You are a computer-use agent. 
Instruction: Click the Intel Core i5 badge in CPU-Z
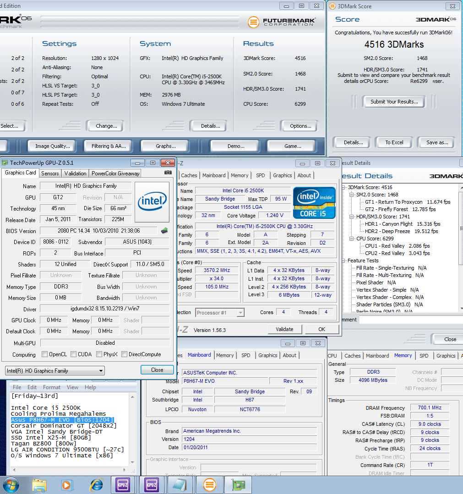coord(314,202)
